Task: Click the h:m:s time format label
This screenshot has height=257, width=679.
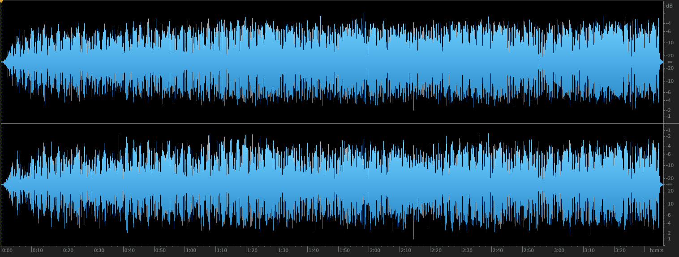Action: point(656,250)
